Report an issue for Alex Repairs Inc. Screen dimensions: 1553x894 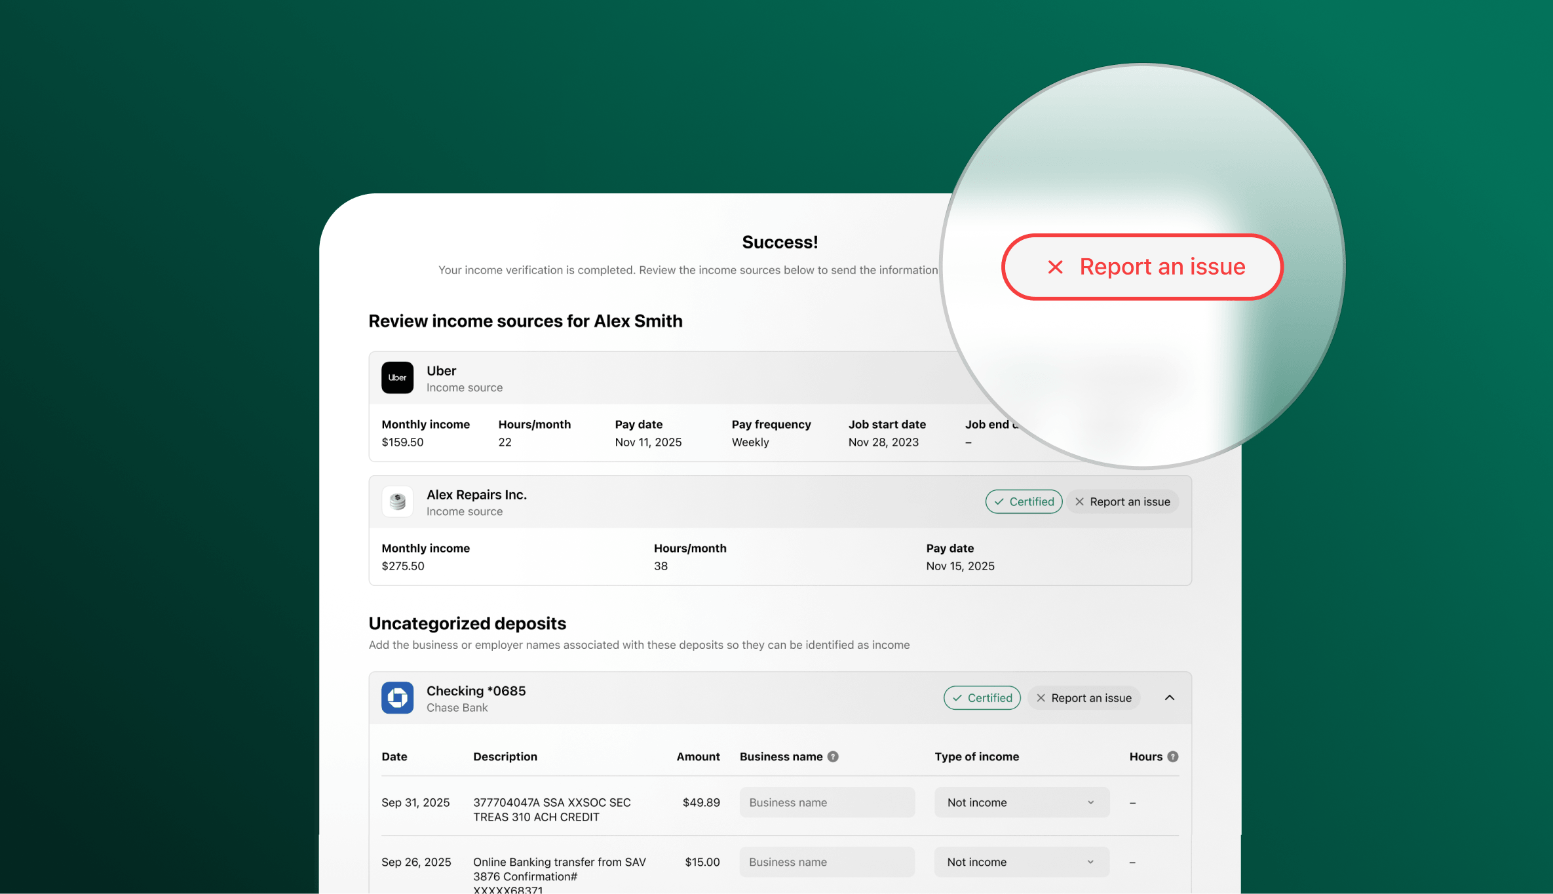(x=1122, y=501)
